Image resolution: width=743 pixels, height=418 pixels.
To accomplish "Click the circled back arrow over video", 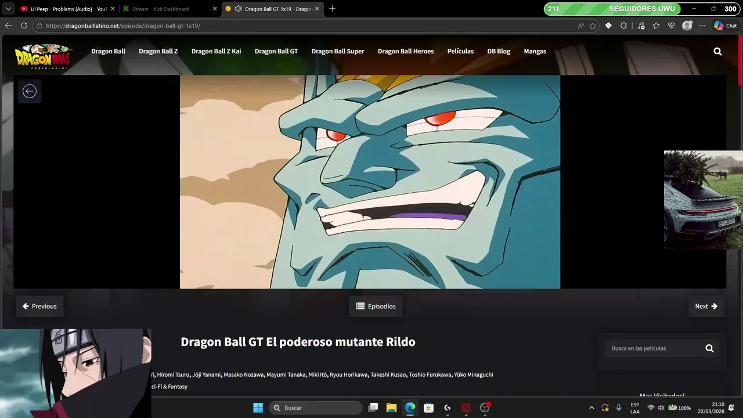I will tap(30, 91).
